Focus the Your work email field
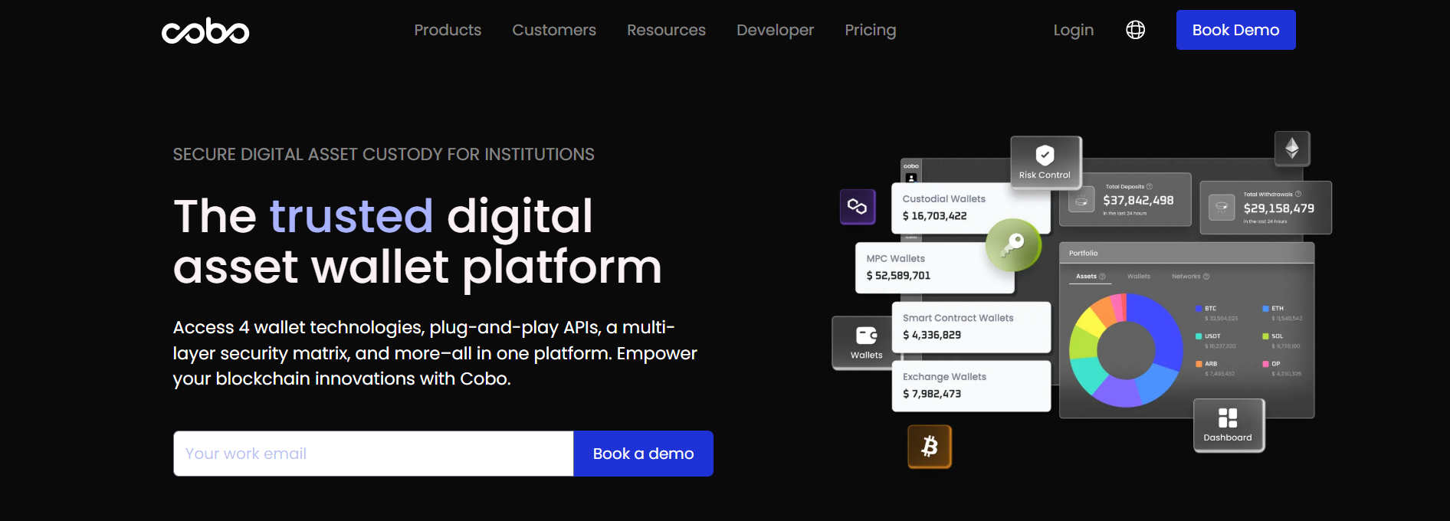This screenshot has height=521, width=1450. (x=373, y=454)
